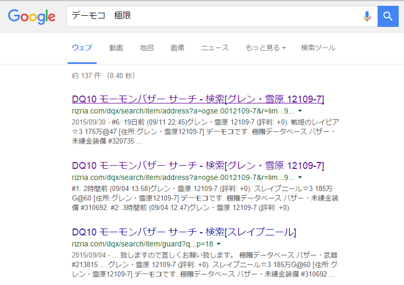The width and height of the screenshot is (404, 285).
Task: Click snippet text starting #1: 2時間前
Action: coord(205,198)
